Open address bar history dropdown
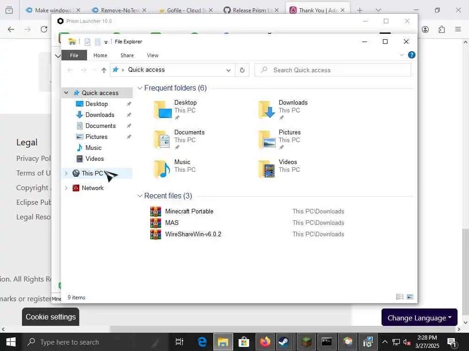The image size is (469, 351). point(228,70)
